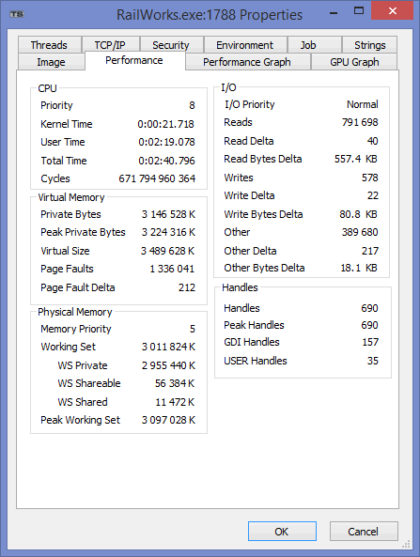Viewport: 420px width, 557px height.
Task: Select WS Shared value 11 472 K
Action: [x=175, y=402]
